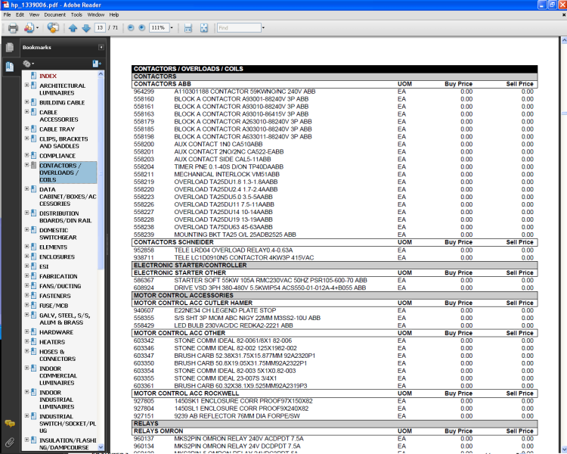Jump to DISTRIBUTION BOARDS/DIN RAIL bookmark
The width and height of the screenshot is (567, 454).
[66, 217]
